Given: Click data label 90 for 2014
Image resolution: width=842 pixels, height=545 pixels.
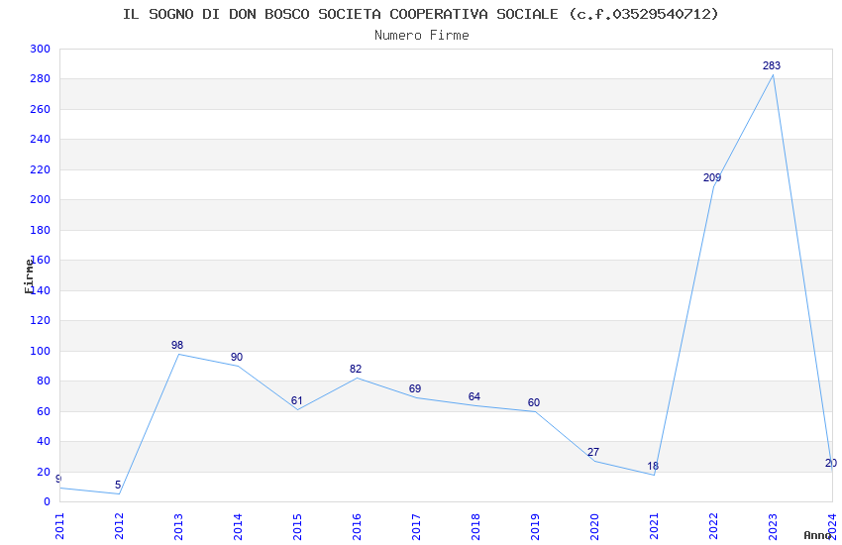Looking at the screenshot, I should tap(237, 357).
